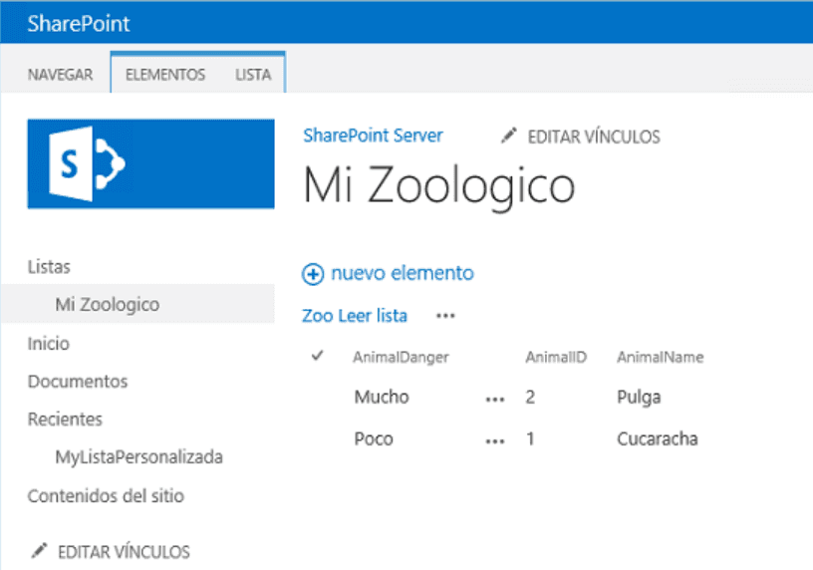813x570 pixels.
Task: Click the plus icon for nuevo elemento
Action: (313, 274)
